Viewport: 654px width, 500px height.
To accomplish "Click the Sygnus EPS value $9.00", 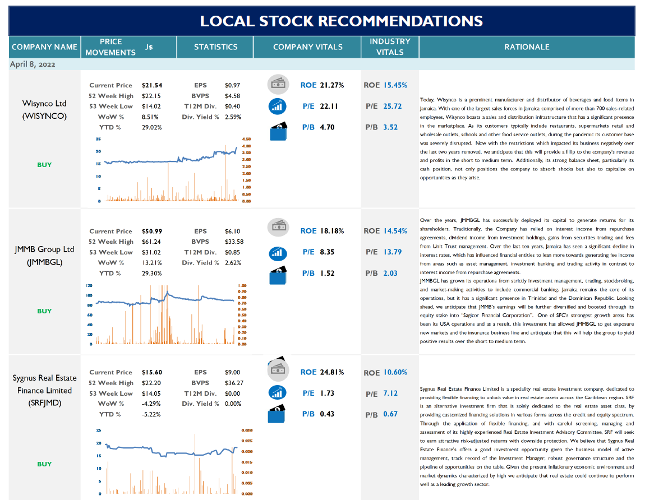I will point(232,373).
